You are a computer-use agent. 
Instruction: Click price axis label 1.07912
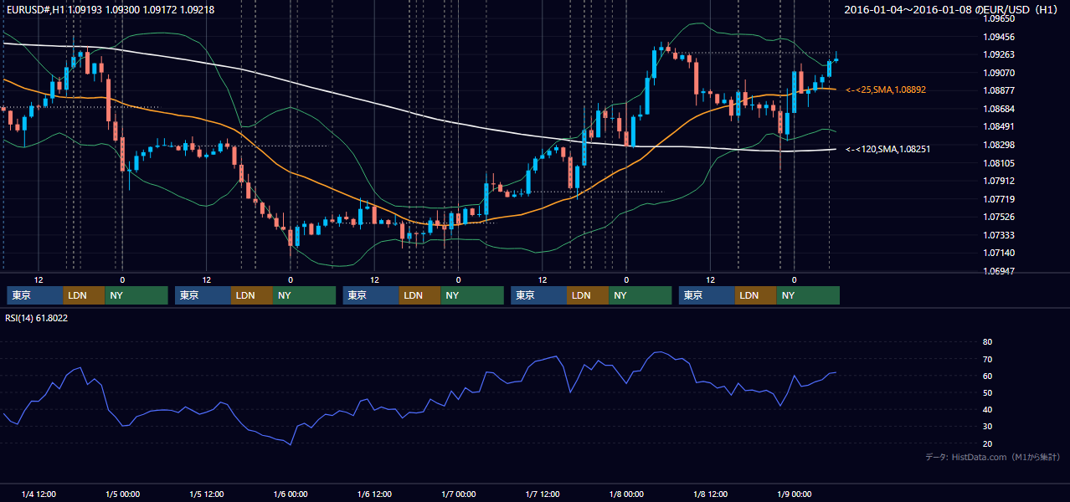coord(998,181)
